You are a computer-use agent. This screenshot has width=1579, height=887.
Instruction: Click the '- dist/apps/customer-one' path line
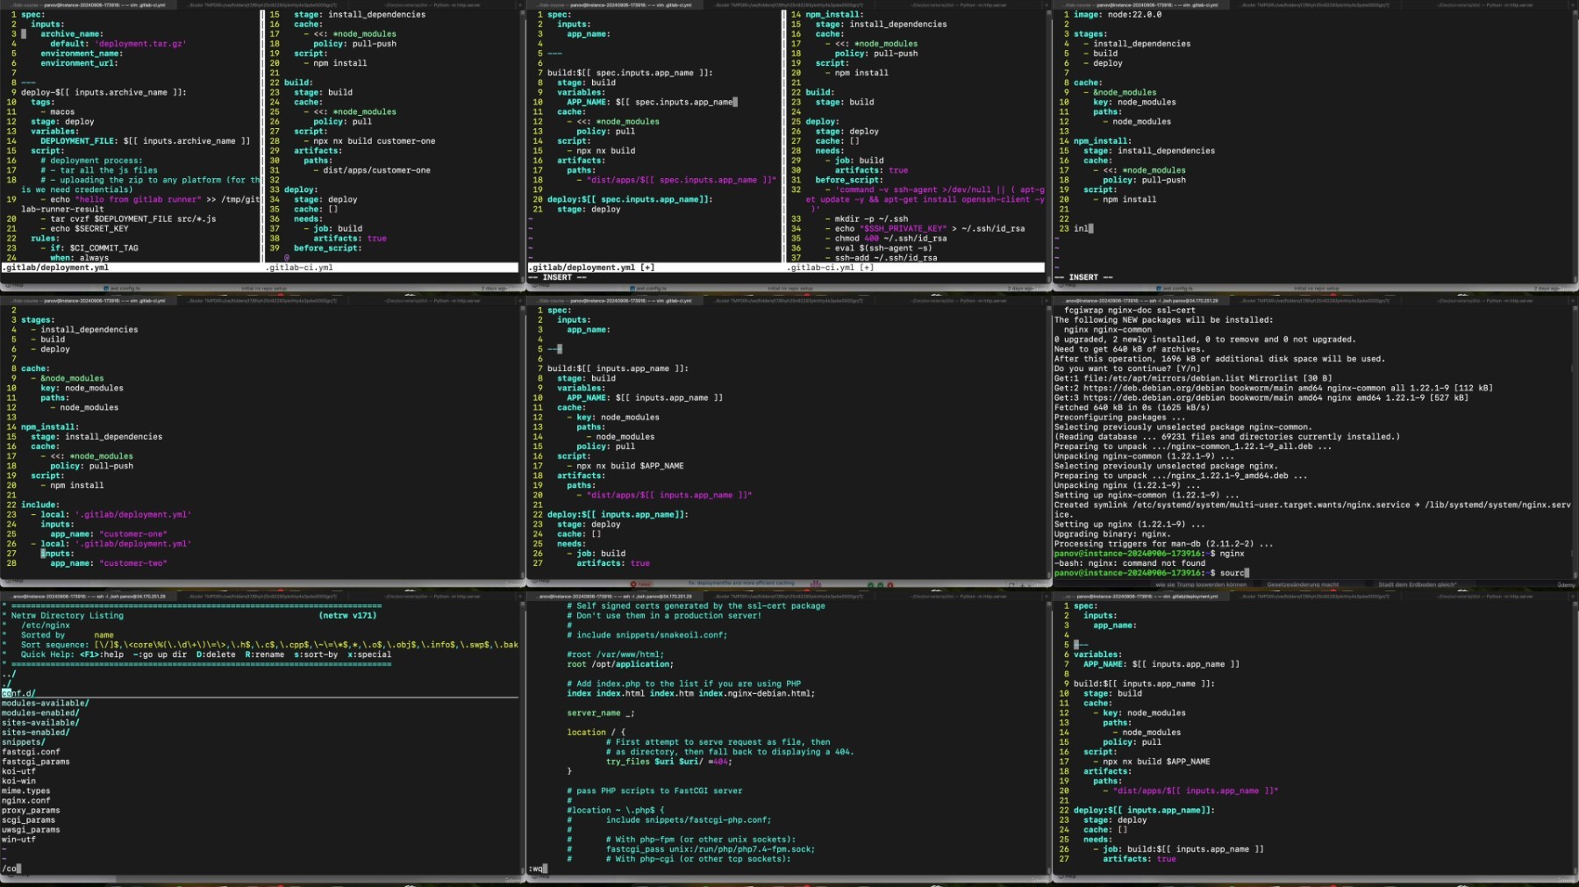(x=372, y=170)
